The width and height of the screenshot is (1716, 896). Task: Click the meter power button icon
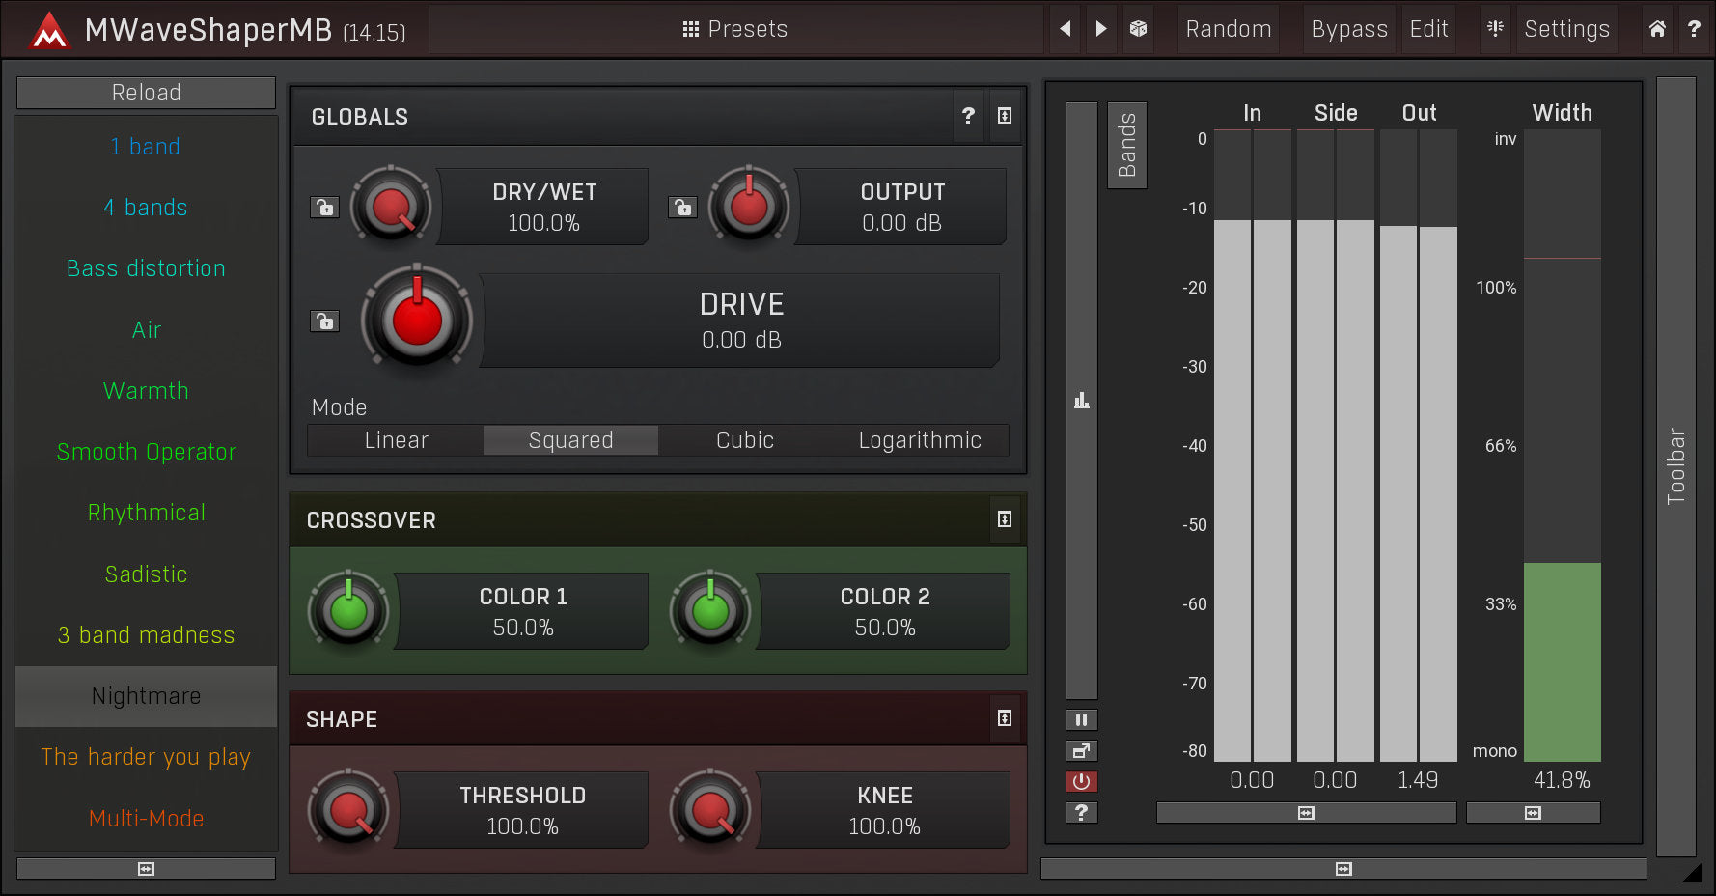[x=1081, y=781]
